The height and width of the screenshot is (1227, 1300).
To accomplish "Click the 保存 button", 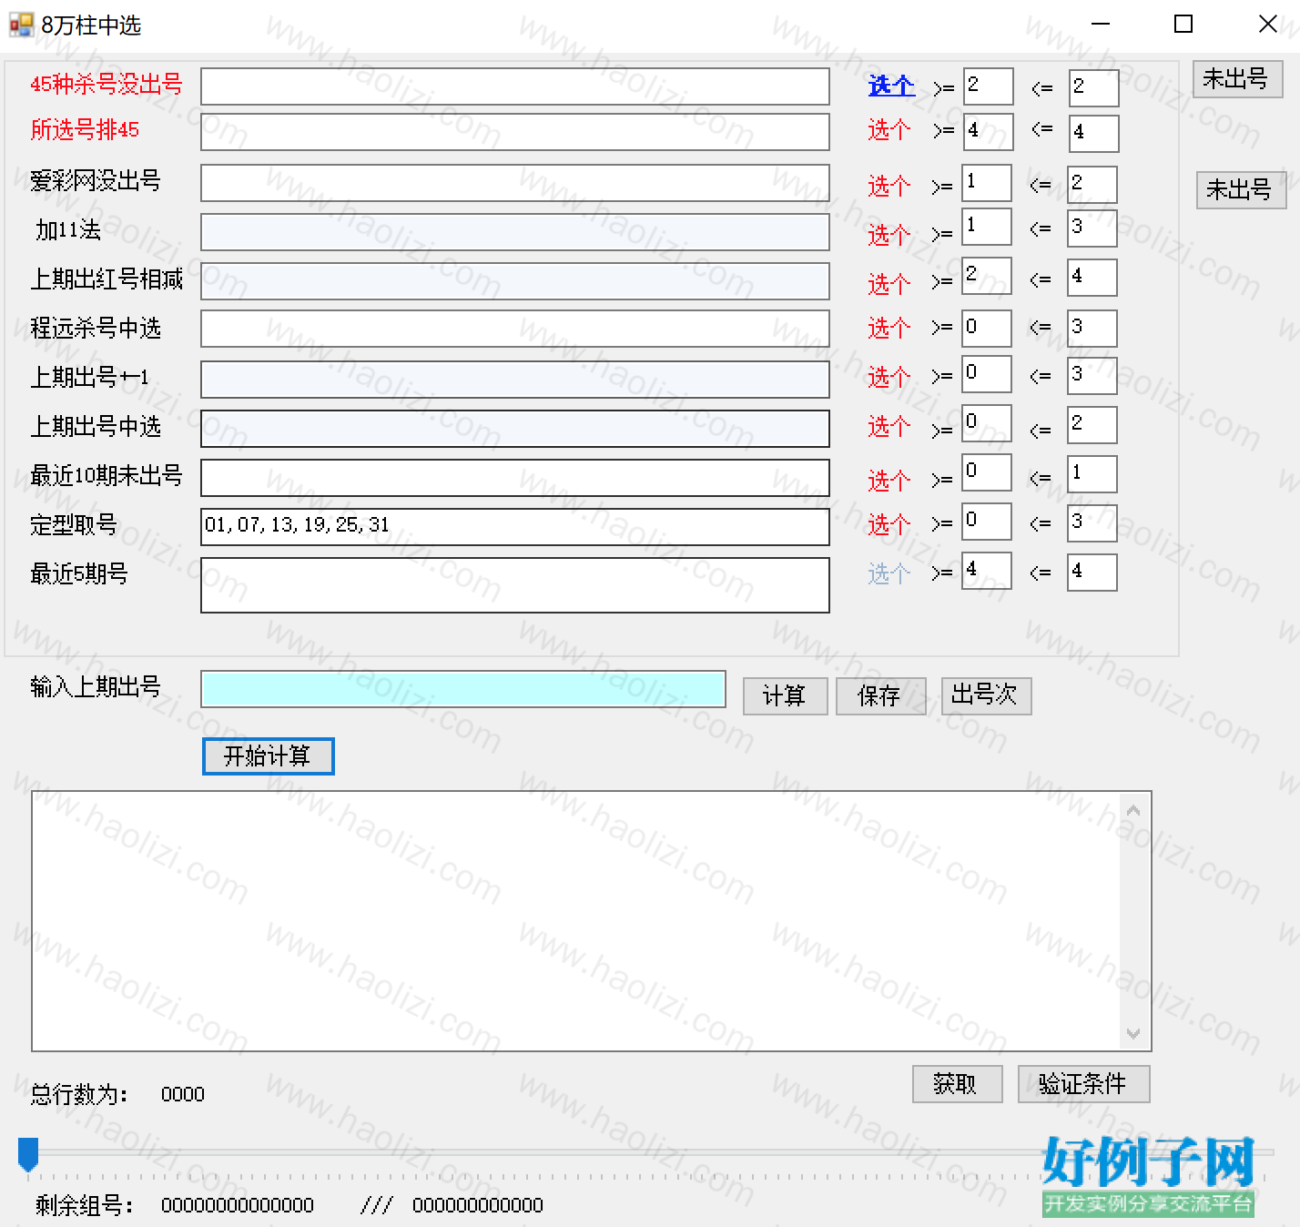I will (880, 696).
